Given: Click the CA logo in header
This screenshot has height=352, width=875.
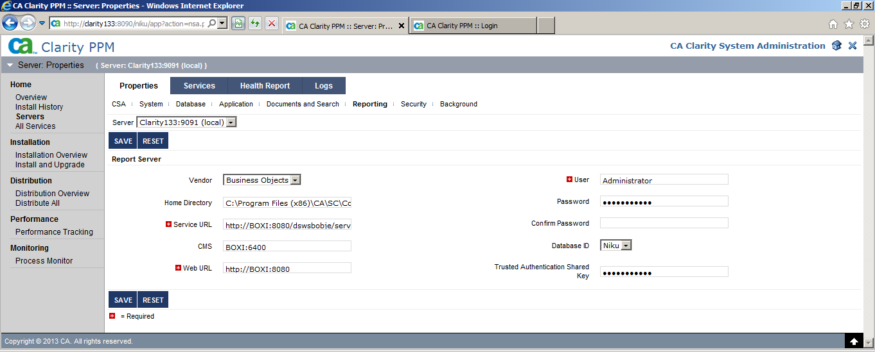Looking at the screenshot, I should coord(21,46).
